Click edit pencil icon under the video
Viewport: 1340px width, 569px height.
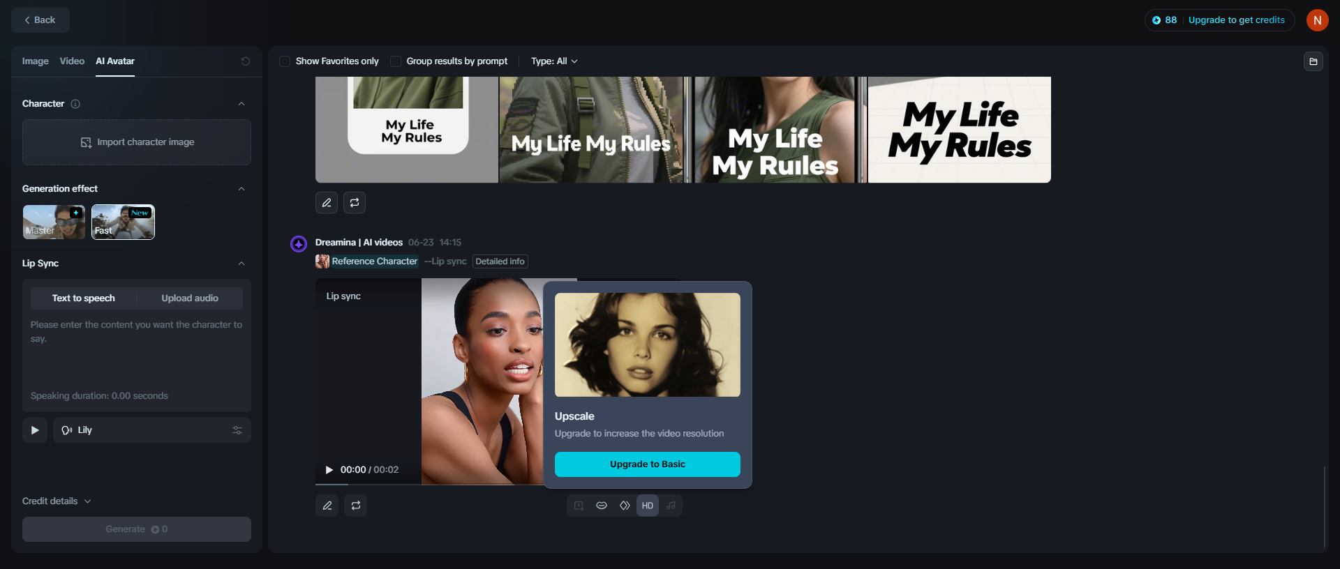327,506
